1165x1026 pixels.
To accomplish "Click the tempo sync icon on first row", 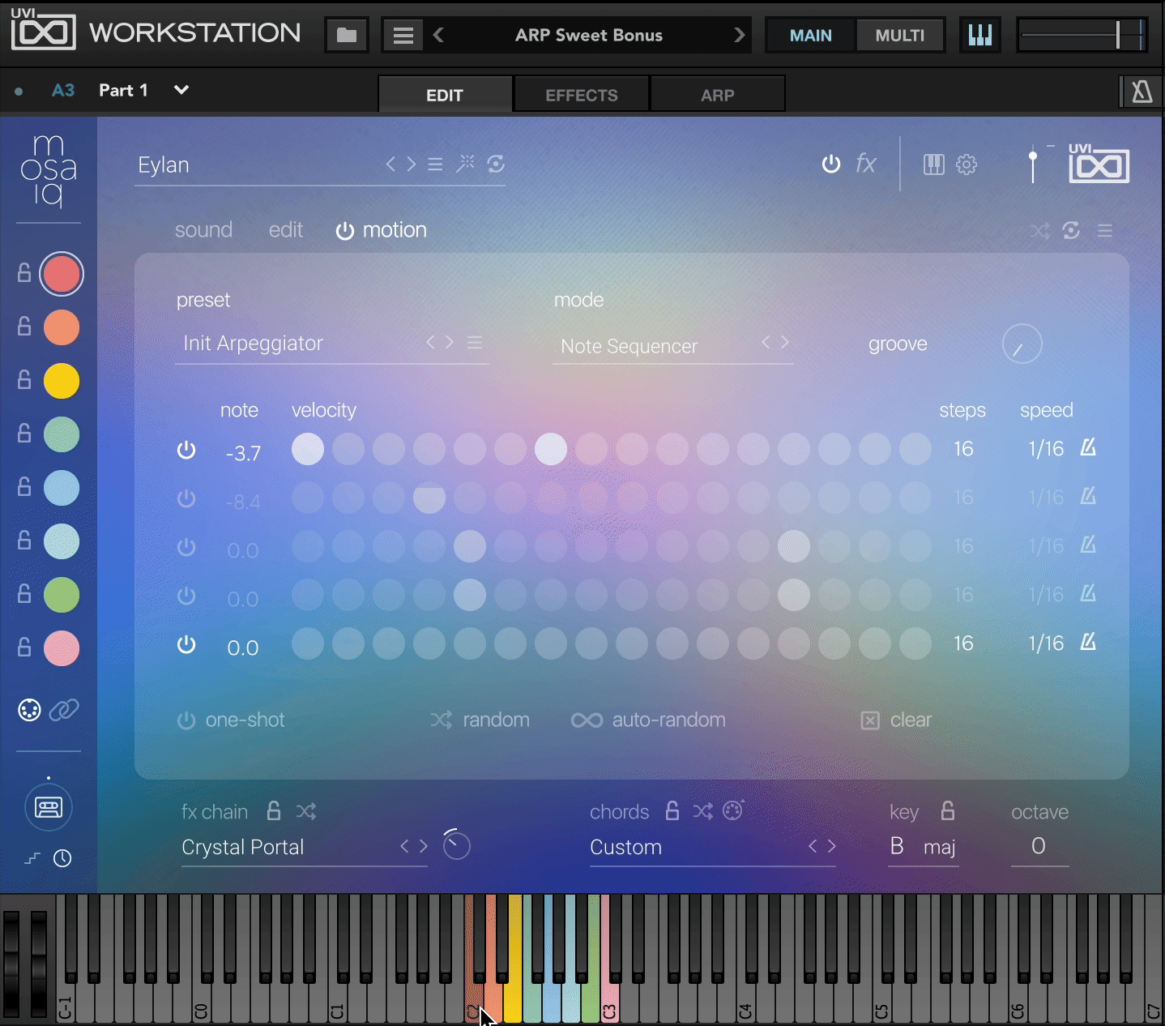I will (1088, 447).
